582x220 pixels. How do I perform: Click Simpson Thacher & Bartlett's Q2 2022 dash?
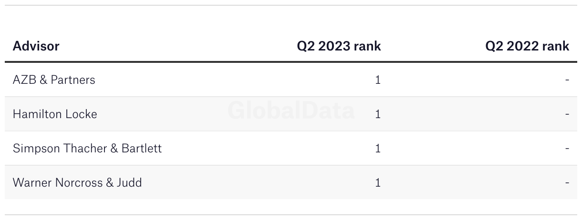click(567, 149)
